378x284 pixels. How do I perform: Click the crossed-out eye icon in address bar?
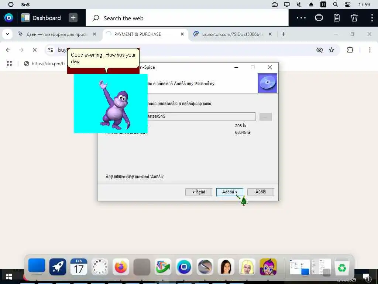point(319,50)
